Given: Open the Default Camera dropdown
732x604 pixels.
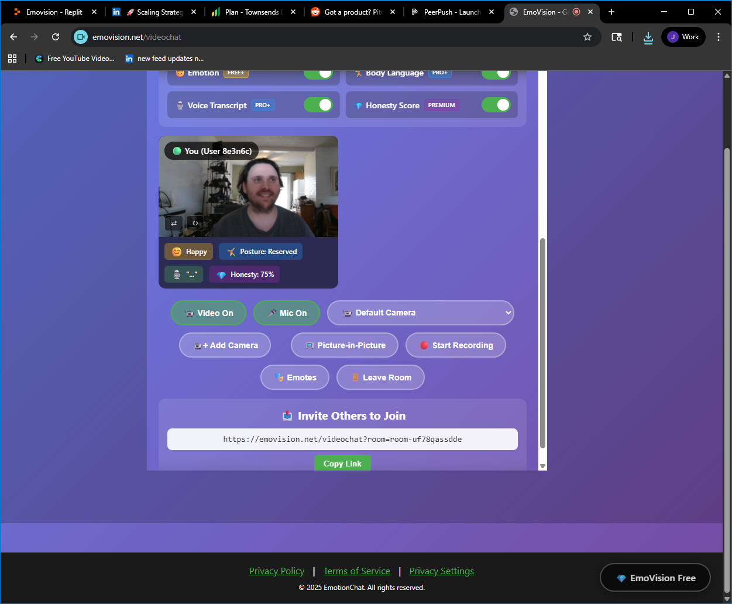Looking at the screenshot, I should pos(420,313).
